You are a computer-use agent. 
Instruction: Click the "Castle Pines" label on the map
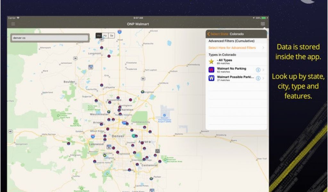142,186
